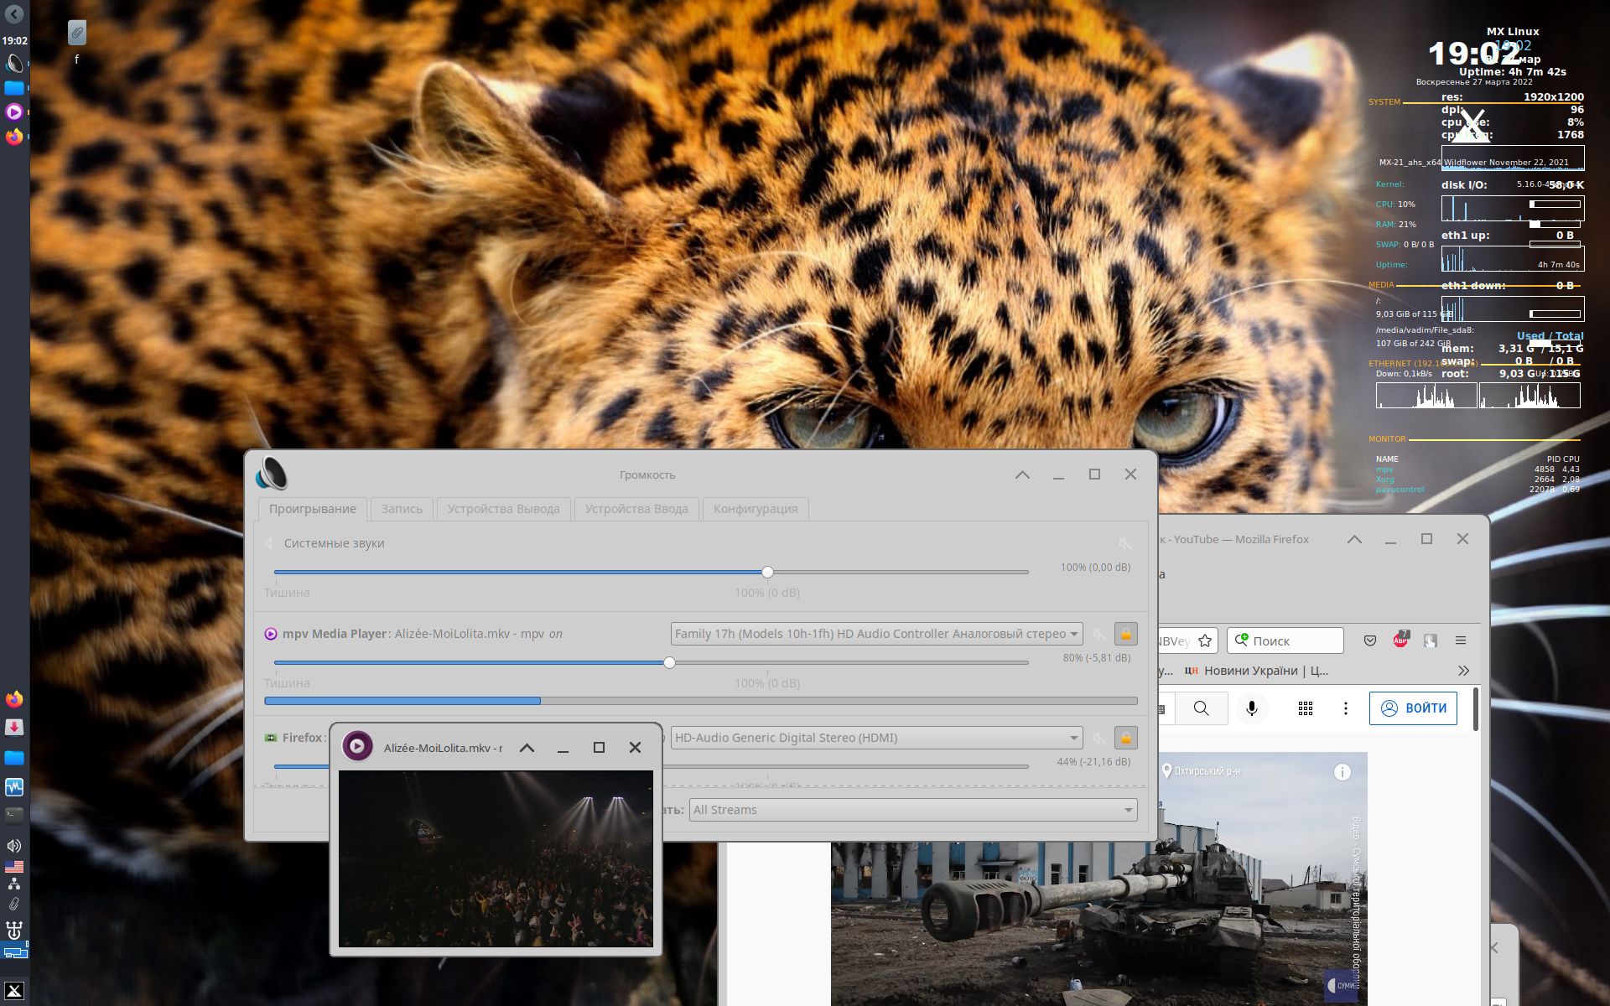Open Новини України bookmark link
The height and width of the screenshot is (1006, 1610).
(x=1256, y=671)
